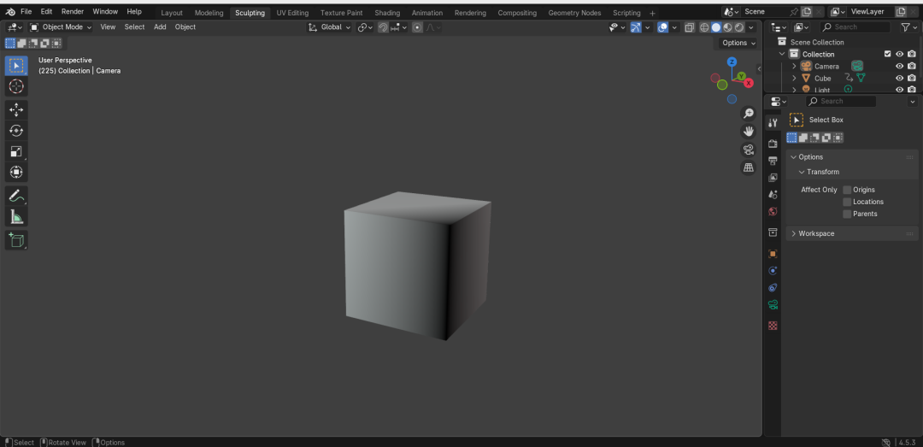Open the viewport Options dropdown
The height and width of the screenshot is (447, 923).
pos(738,43)
